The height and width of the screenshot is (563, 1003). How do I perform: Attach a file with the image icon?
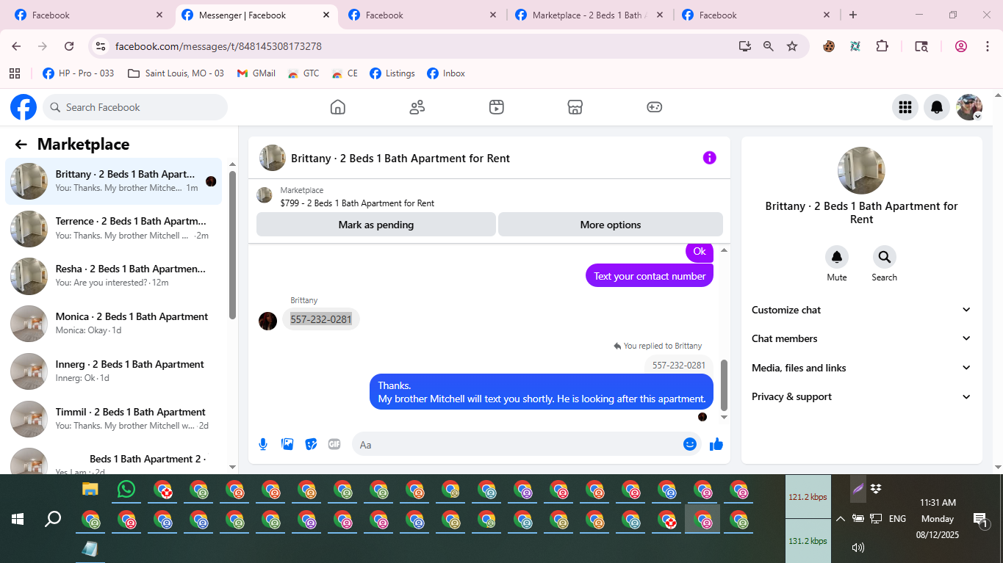[287, 444]
